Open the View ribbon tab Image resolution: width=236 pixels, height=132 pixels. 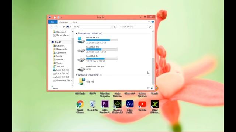pyautogui.click(x=75, y=22)
